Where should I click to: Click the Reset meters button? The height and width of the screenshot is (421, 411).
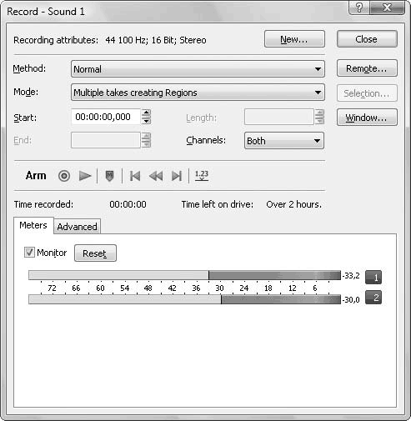pyautogui.click(x=95, y=253)
